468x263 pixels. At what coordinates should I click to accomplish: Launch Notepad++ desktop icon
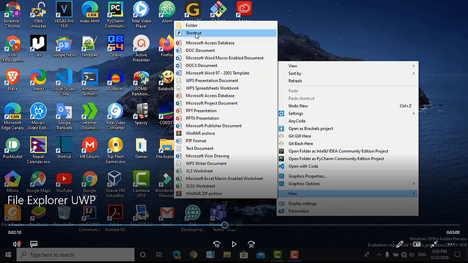[90, 46]
